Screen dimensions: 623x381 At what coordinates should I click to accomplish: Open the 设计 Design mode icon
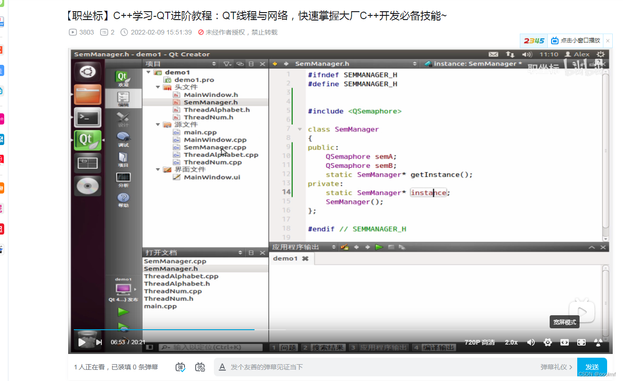(123, 119)
